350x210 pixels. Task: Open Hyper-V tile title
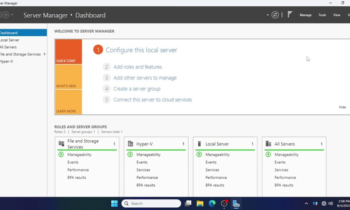coord(144,144)
